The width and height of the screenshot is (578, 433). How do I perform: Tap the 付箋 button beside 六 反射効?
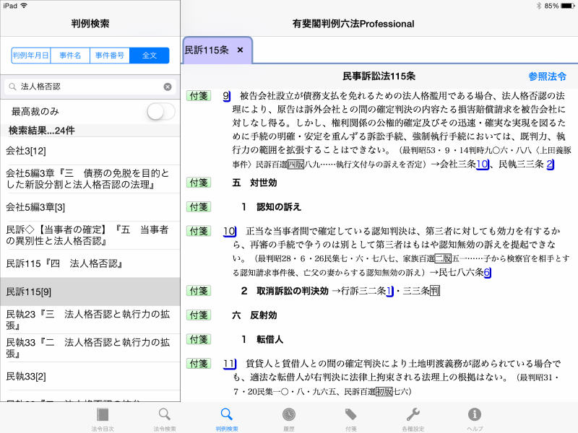[199, 315]
